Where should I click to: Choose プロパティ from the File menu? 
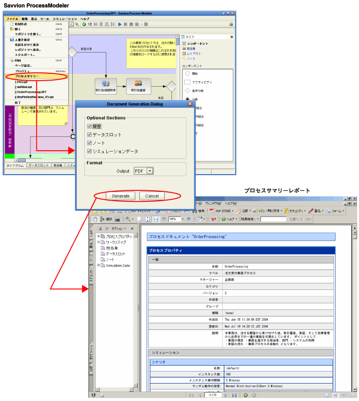point(36,71)
